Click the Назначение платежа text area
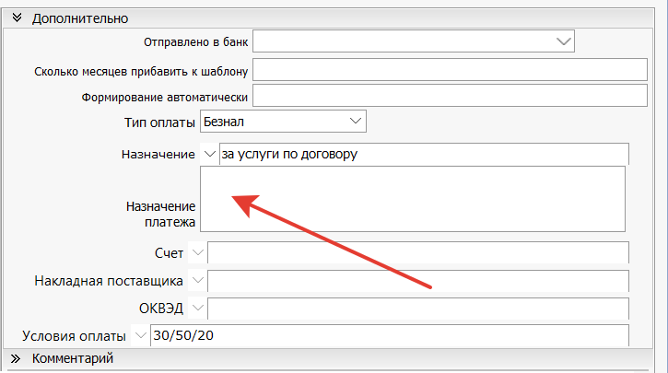The height and width of the screenshot is (373, 668). [412, 197]
